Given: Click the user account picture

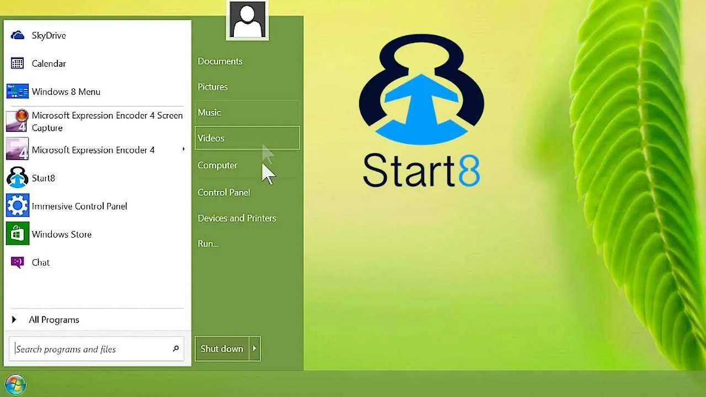Looking at the screenshot, I should 248,20.
